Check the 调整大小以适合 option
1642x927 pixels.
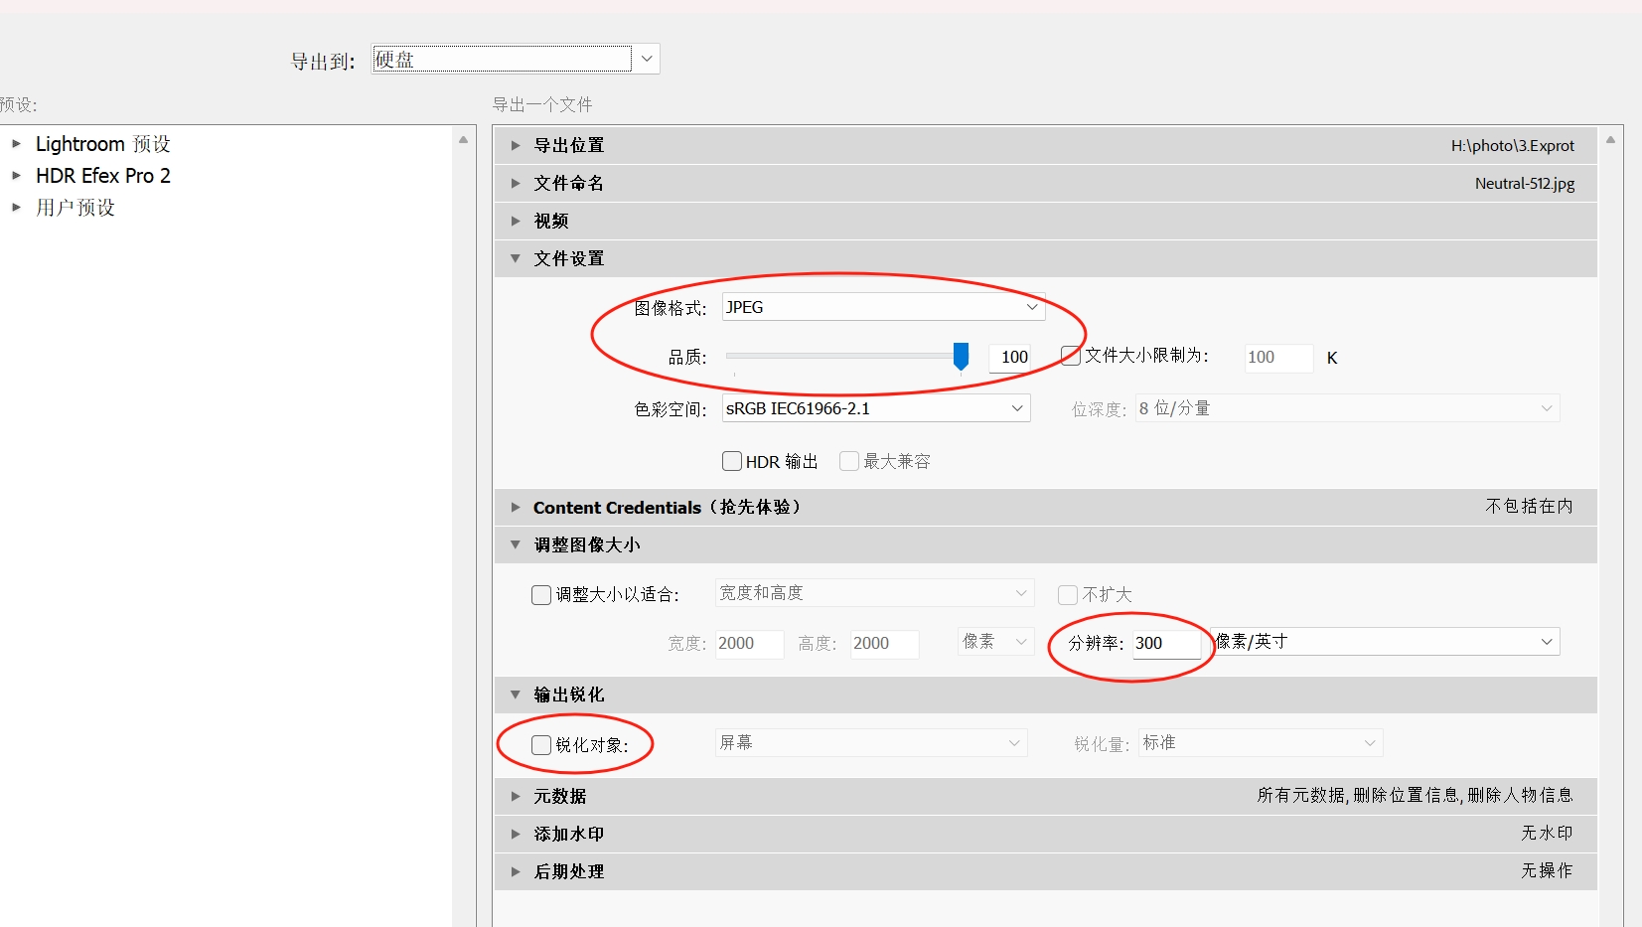tap(541, 595)
